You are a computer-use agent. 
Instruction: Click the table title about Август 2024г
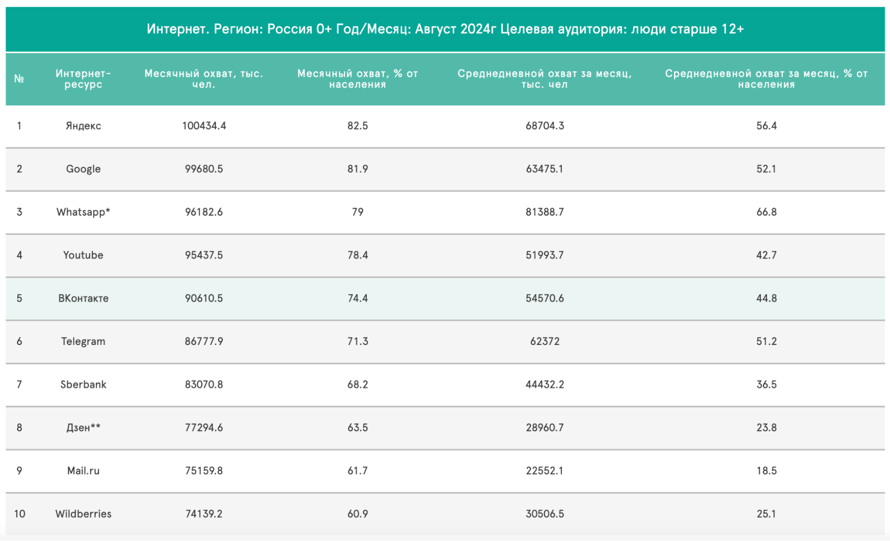(445, 29)
